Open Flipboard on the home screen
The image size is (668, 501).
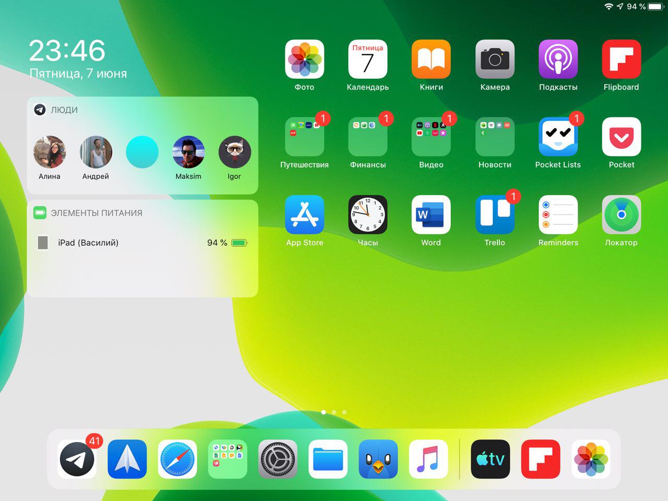point(622,59)
